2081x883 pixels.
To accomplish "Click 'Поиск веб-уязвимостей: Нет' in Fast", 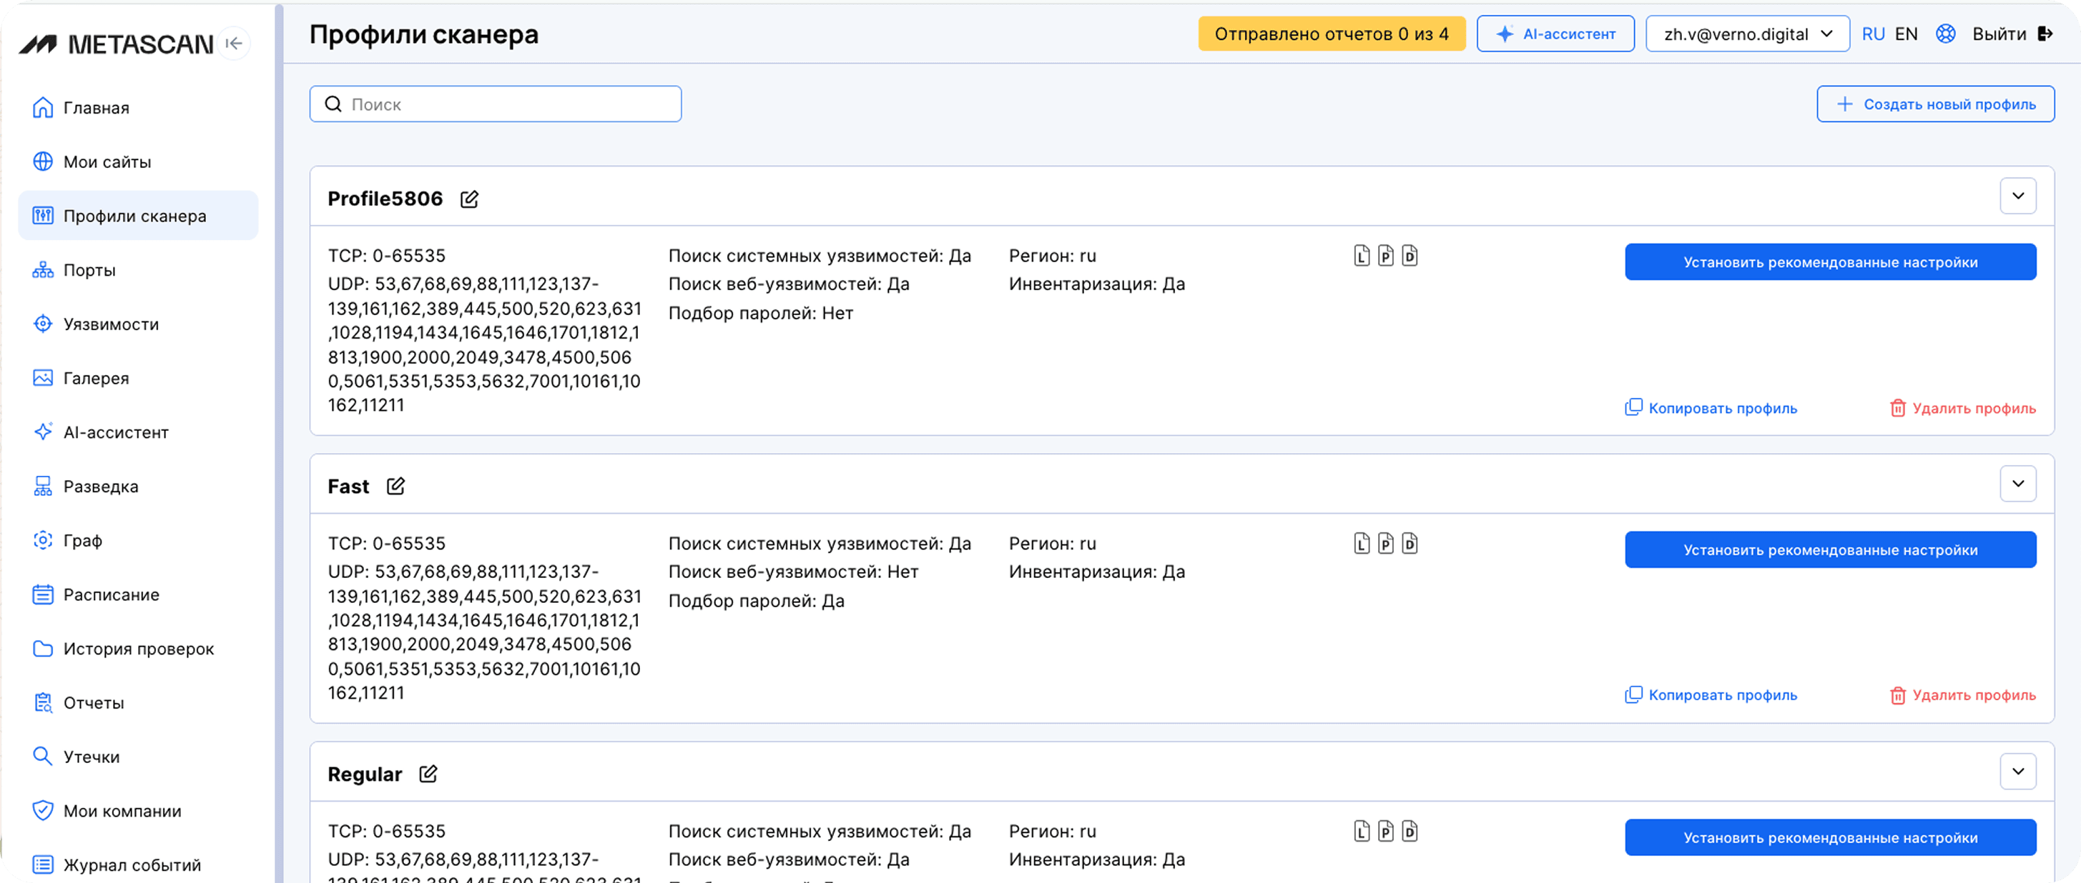I will 792,572.
